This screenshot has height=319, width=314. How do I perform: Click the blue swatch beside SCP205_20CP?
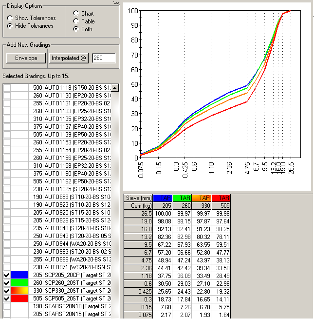tap(20, 275)
